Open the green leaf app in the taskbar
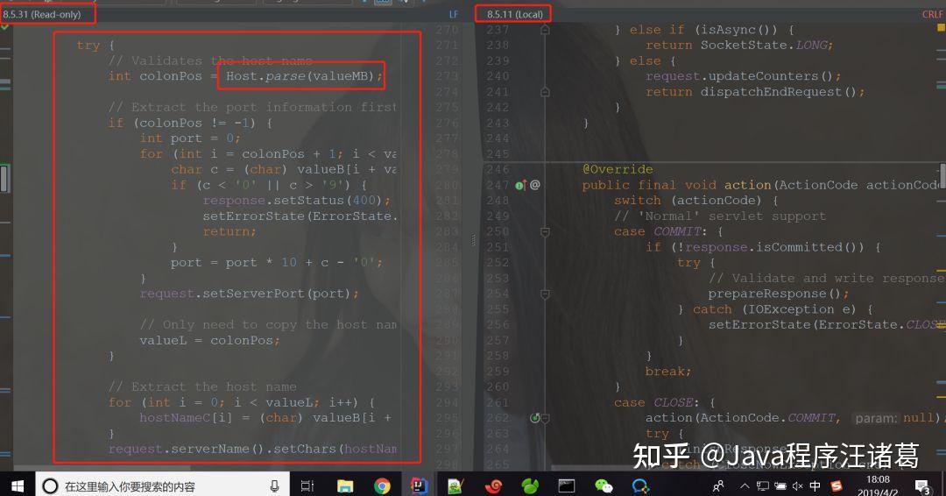This screenshot has width=946, height=496. (530, 485)
